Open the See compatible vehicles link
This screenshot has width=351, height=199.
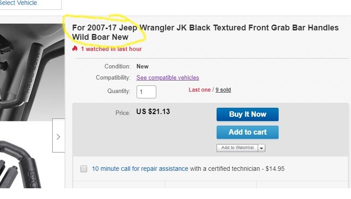coord(167,78)
